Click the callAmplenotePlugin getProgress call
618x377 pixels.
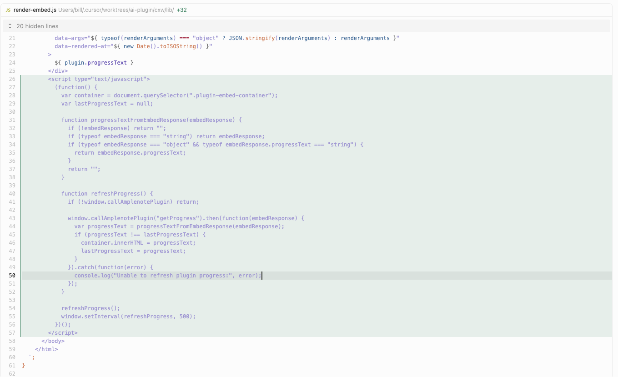coord(136,218)
